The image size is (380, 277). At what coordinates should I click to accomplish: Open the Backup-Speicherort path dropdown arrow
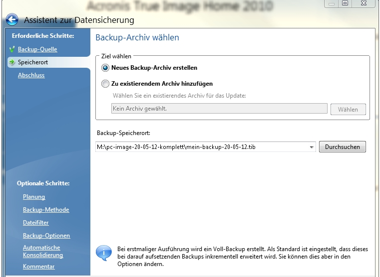pyautogui.click(x=312, y=147)
